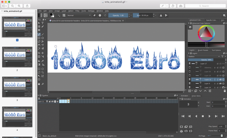Select the Freehand Brush tool
The width and height of the screenshot is (227, 138).
pos(39,34)
